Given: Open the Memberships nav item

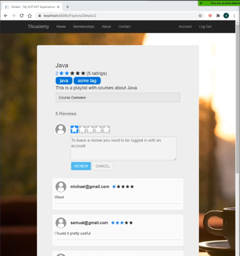Looking at the screenshot, I should 83,27.
